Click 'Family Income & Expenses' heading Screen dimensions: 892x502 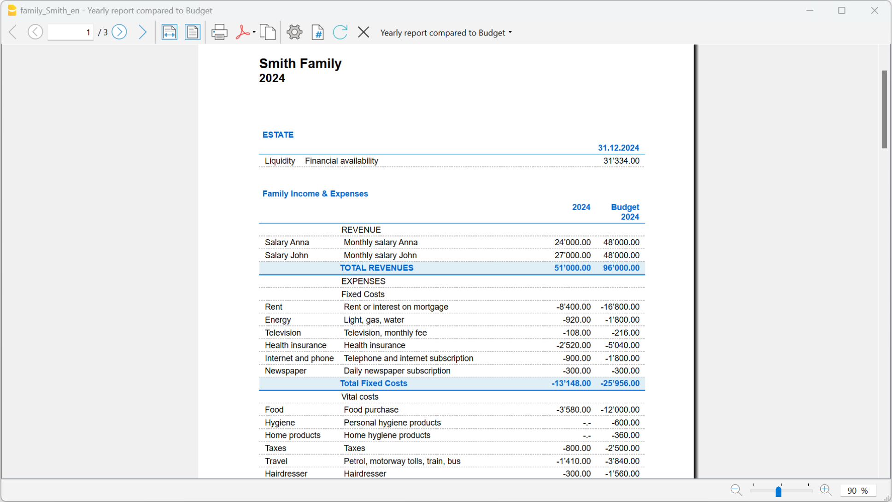(x=315, y=194)
